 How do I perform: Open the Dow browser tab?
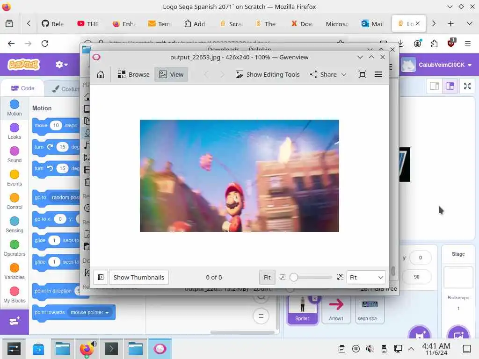point(301,24)
